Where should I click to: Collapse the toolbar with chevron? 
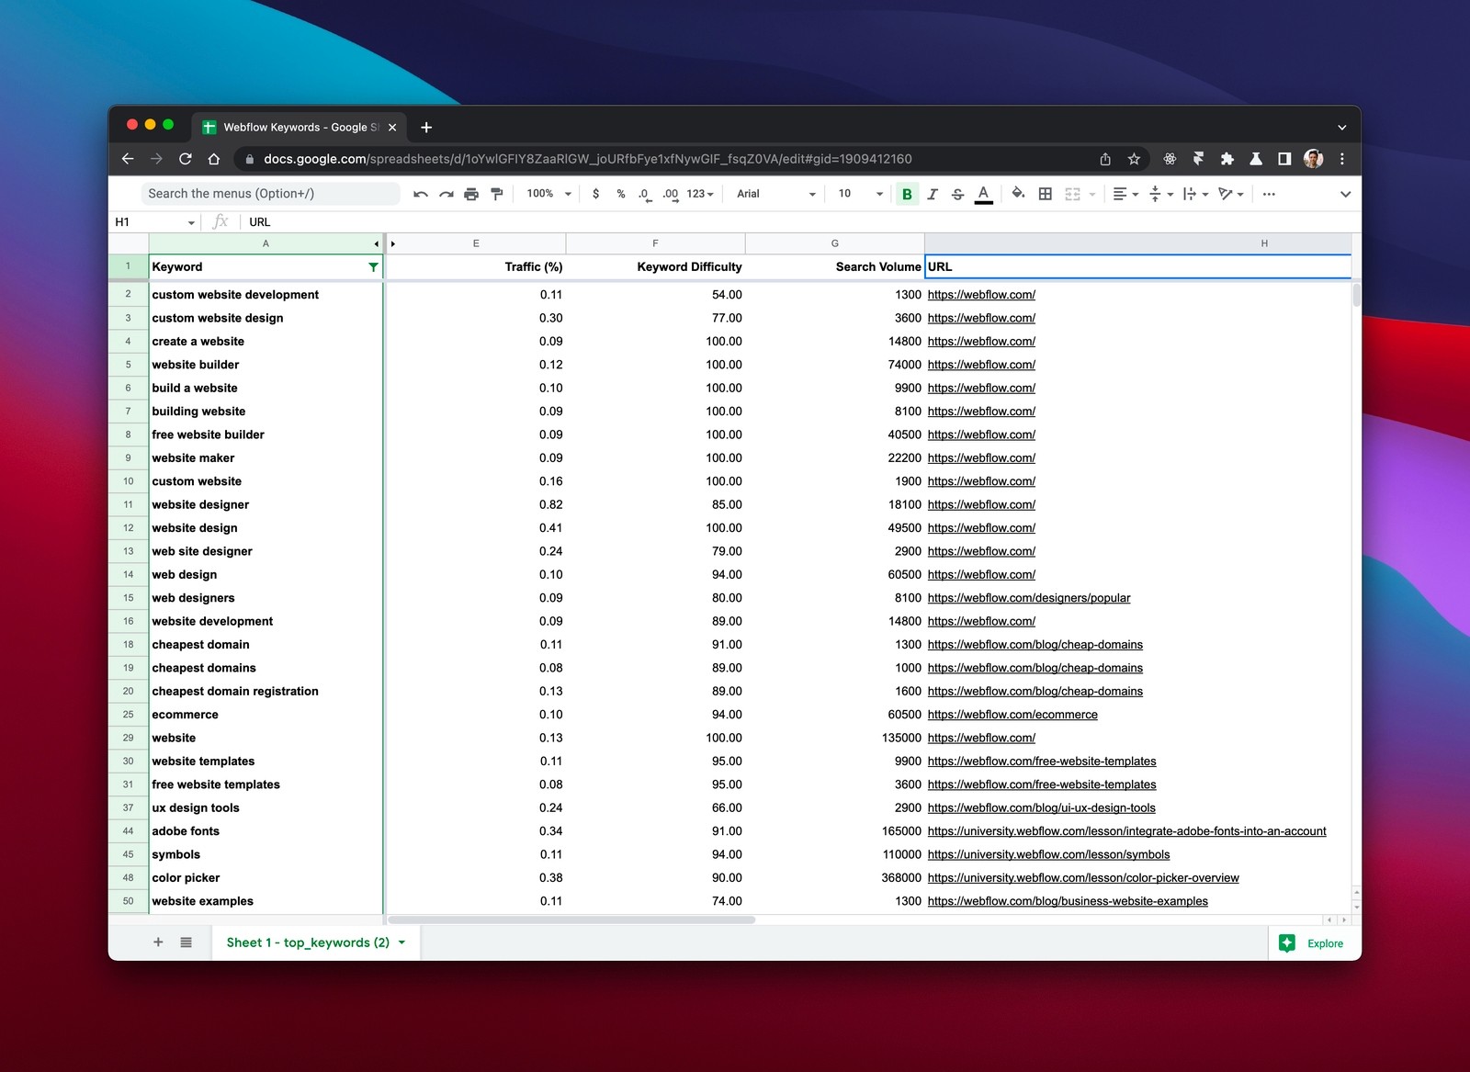(1345, 194)
